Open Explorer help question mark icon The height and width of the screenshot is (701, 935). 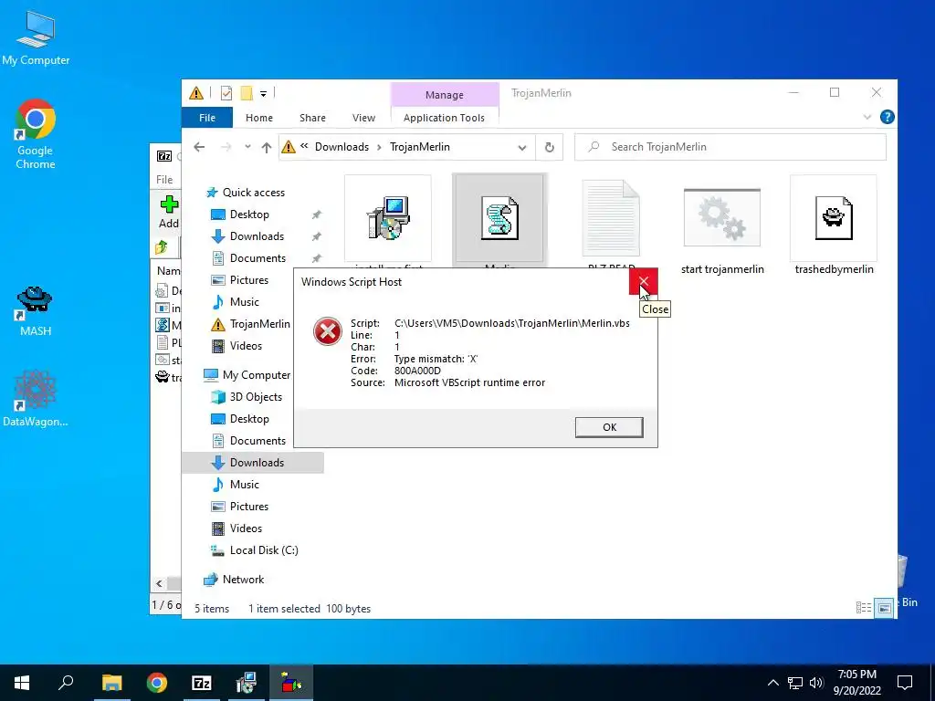click(887, 117)
